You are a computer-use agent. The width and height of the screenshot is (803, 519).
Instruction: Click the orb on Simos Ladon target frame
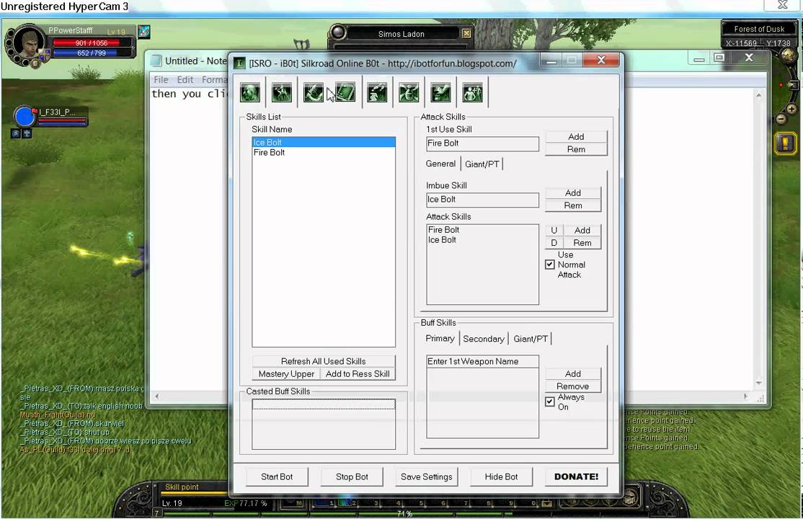pos(338,32)
